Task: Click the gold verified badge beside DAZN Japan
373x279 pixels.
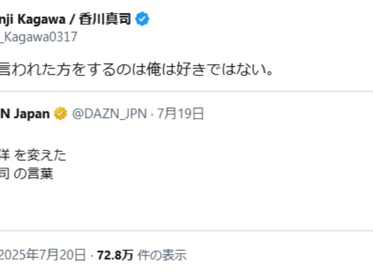Action: coord(60,114)
